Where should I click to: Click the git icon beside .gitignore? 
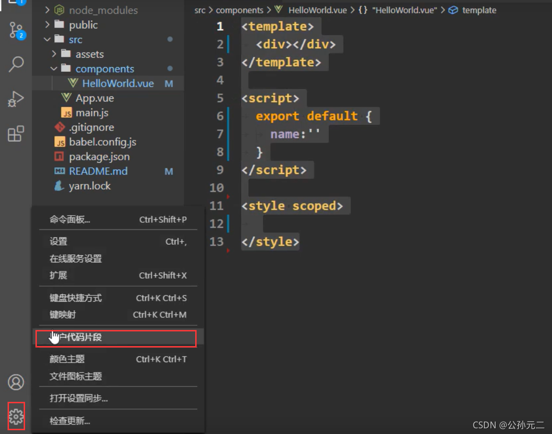pyautogui.click(x=60, y=127)
